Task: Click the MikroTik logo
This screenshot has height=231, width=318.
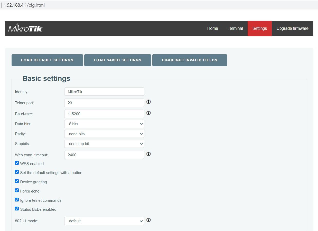Action: click(25, 28)
